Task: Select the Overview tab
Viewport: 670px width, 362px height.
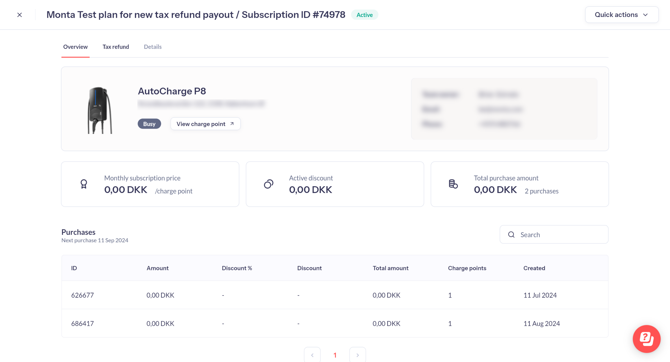Action: point(75,47)
